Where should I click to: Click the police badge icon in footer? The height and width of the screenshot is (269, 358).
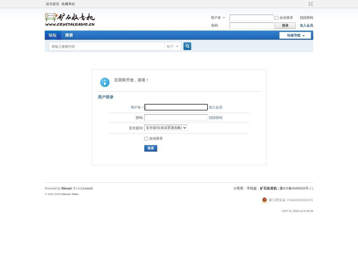pyautogui.click(x=264, y=200)
